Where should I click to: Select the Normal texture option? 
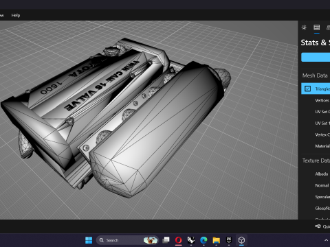click(x=322, y=185)
